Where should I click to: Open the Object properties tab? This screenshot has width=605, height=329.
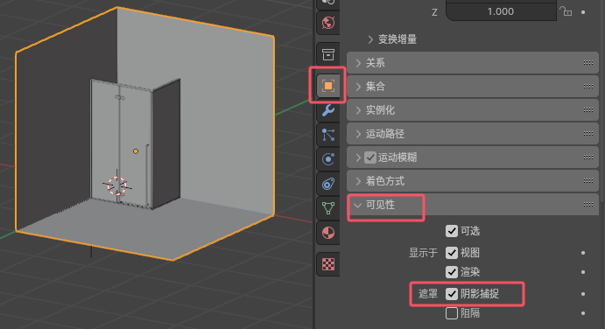click(328, 86)
